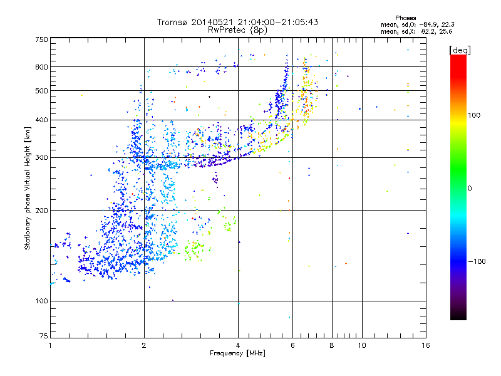The image size is (501, 376).
Task: Click the colorbar "100" degree label
Action: point(474,115)
